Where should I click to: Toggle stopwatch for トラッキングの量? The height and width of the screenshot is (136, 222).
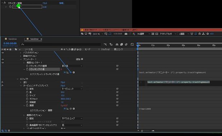click(x=27, y=69)
